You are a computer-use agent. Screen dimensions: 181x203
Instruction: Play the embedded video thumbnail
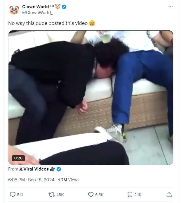pos(91,97)
